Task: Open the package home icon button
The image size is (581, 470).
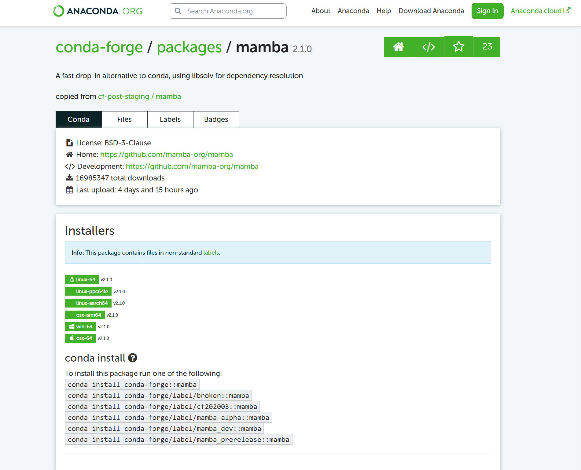Action: pos(398,47)
